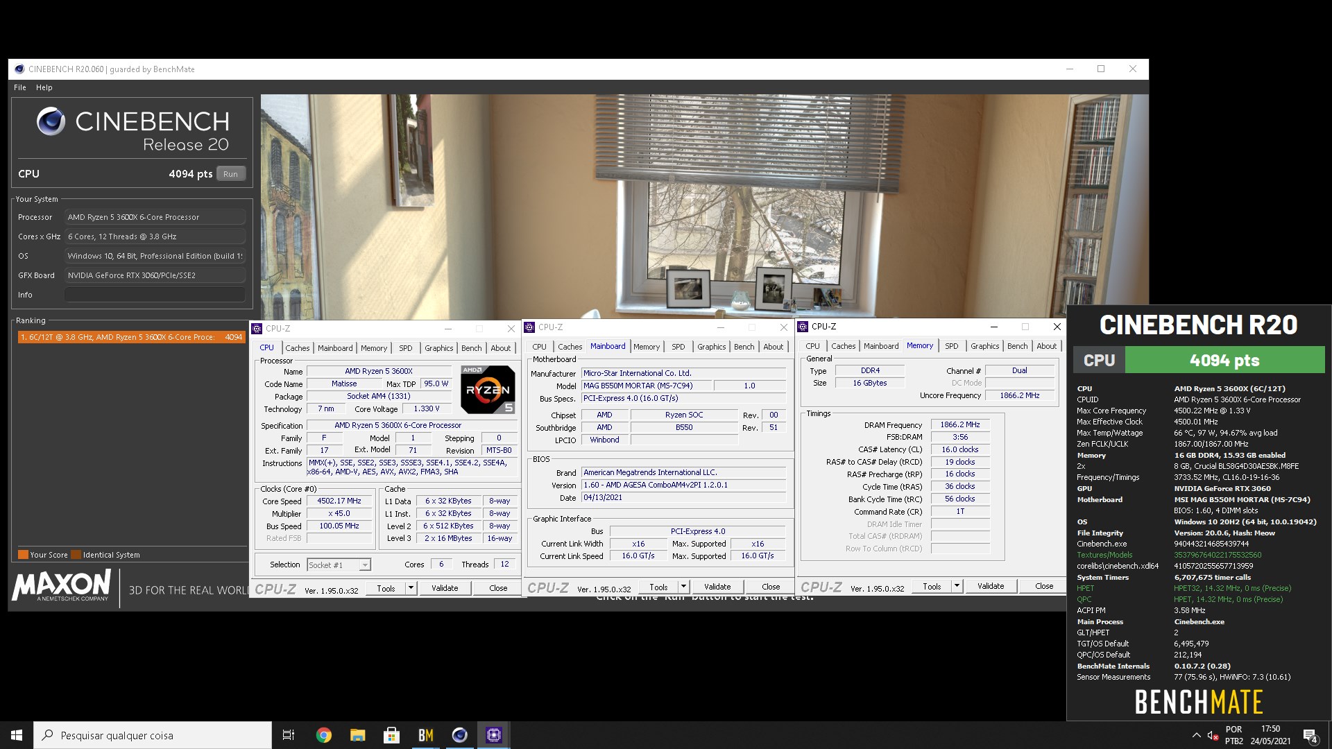Open SPD tab in first CPU-Z window
The width and height of the screenshot is (1332, 749).
406,348
